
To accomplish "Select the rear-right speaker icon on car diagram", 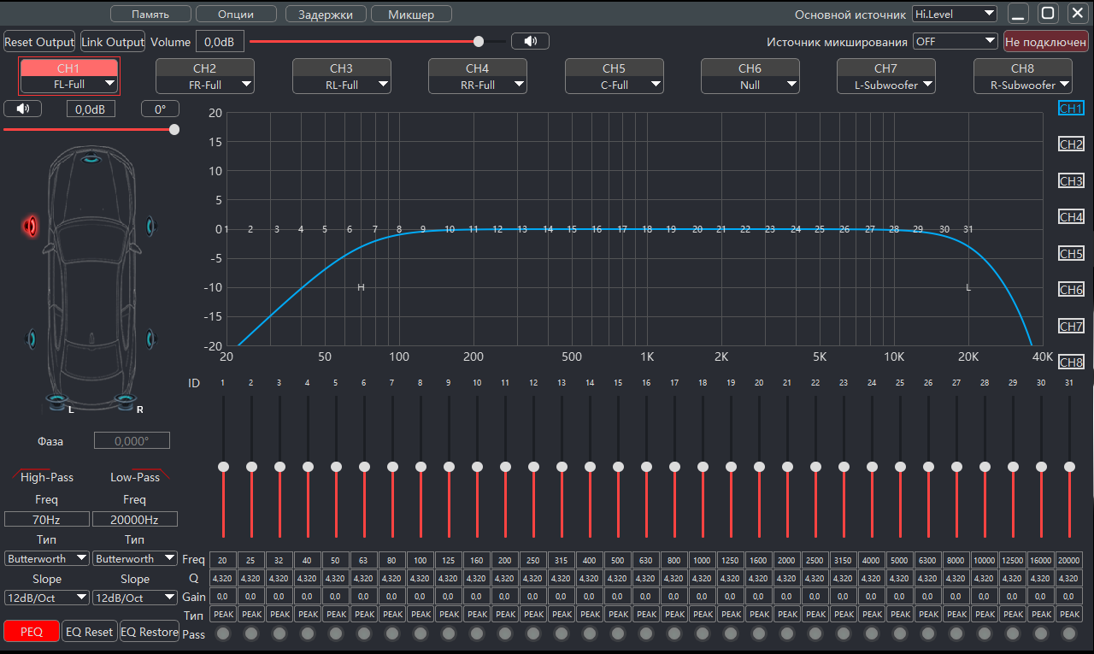I will [x=150, y=338].
